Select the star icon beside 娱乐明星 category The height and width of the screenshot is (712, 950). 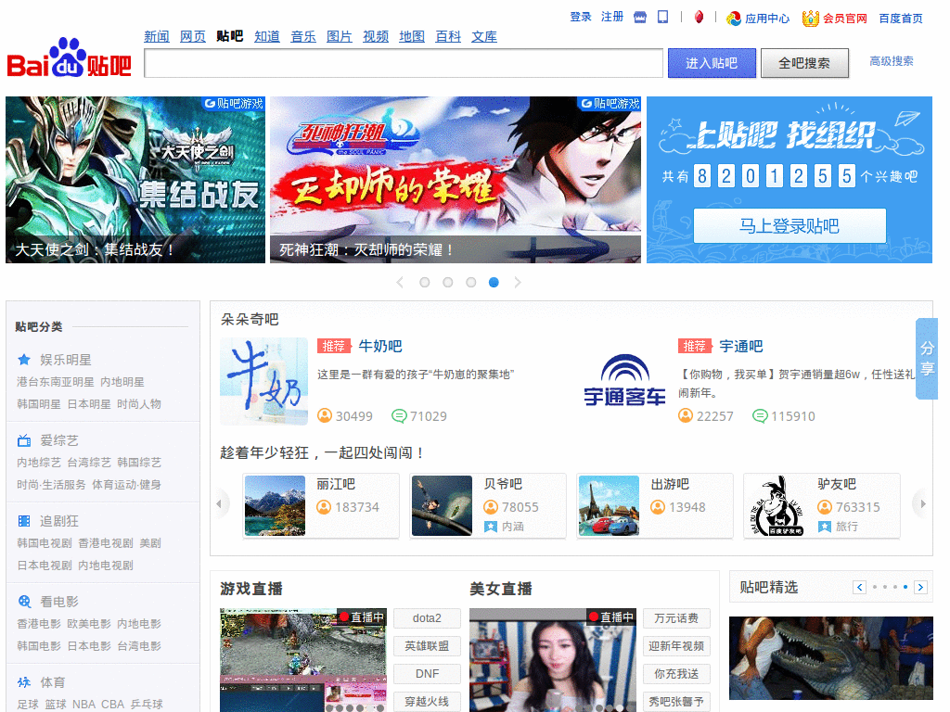coord(25,360)
